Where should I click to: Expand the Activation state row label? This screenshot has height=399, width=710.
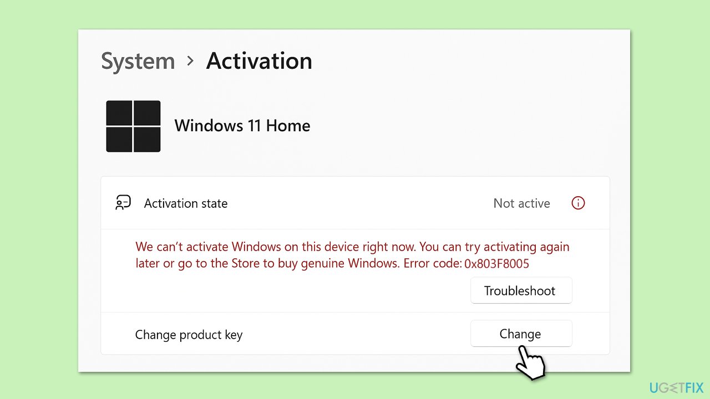click(185, 203)
